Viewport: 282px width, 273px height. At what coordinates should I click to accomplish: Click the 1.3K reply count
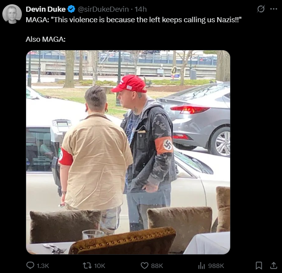[x=43, y=266]
